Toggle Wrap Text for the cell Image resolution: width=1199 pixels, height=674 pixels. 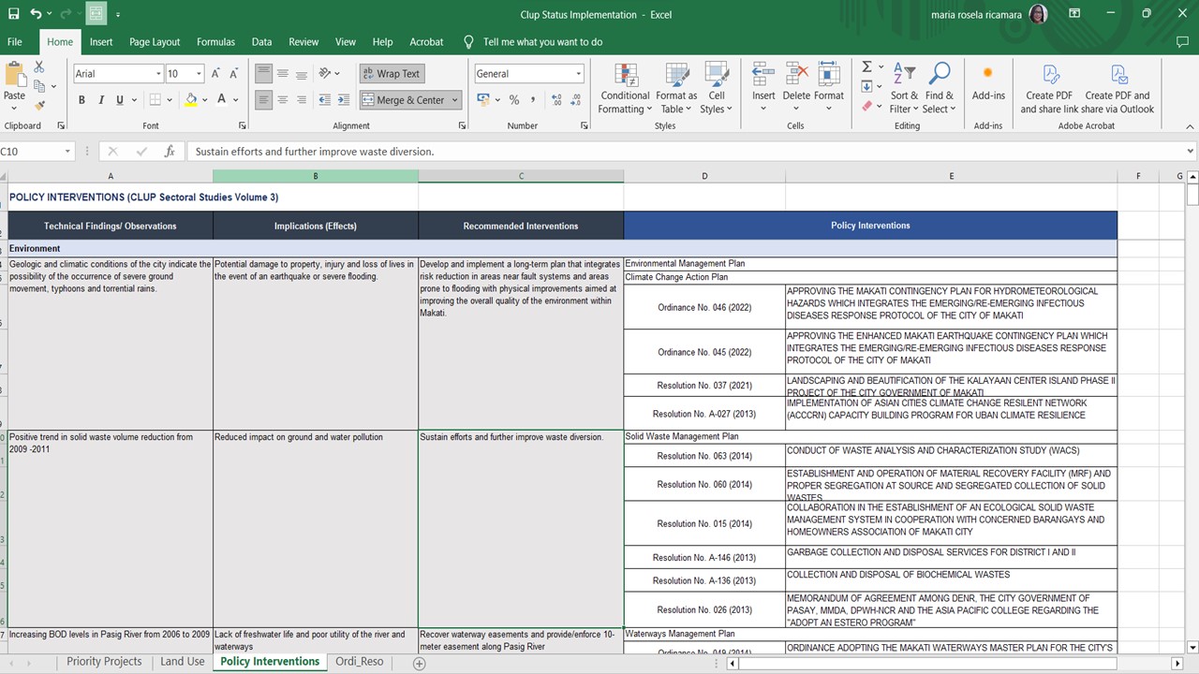point(391,74)
